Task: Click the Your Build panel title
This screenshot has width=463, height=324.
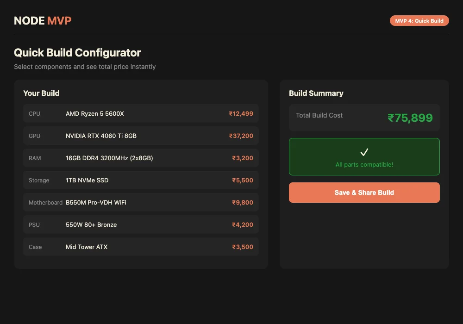Action: tap(41, 93)
